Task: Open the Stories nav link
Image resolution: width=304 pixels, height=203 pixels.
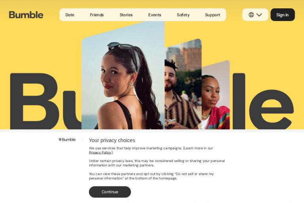Action: pyautogui.click(x=126, y=15)
